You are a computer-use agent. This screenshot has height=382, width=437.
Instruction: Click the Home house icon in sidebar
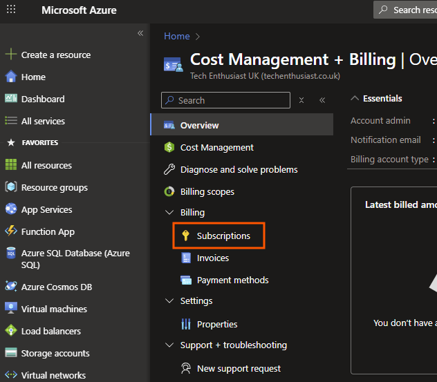pos(11,76)
